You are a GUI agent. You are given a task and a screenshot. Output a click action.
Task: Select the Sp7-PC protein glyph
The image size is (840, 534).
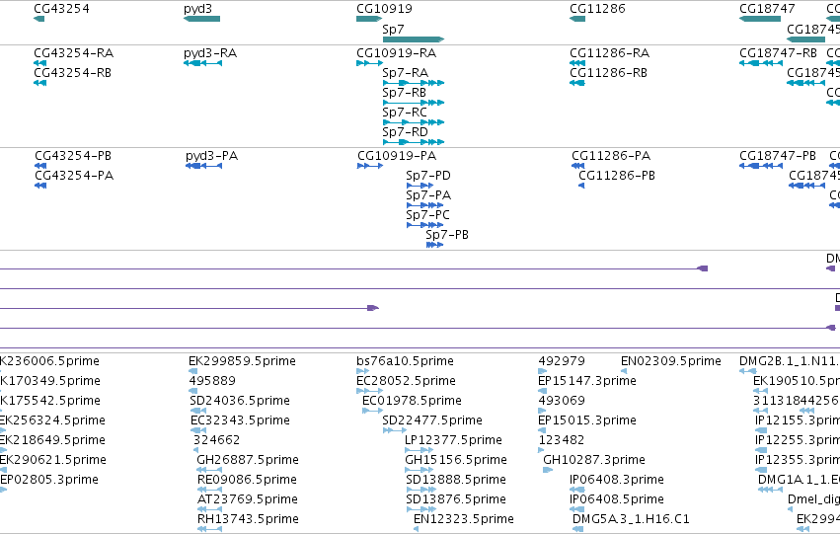coord(424,225)
